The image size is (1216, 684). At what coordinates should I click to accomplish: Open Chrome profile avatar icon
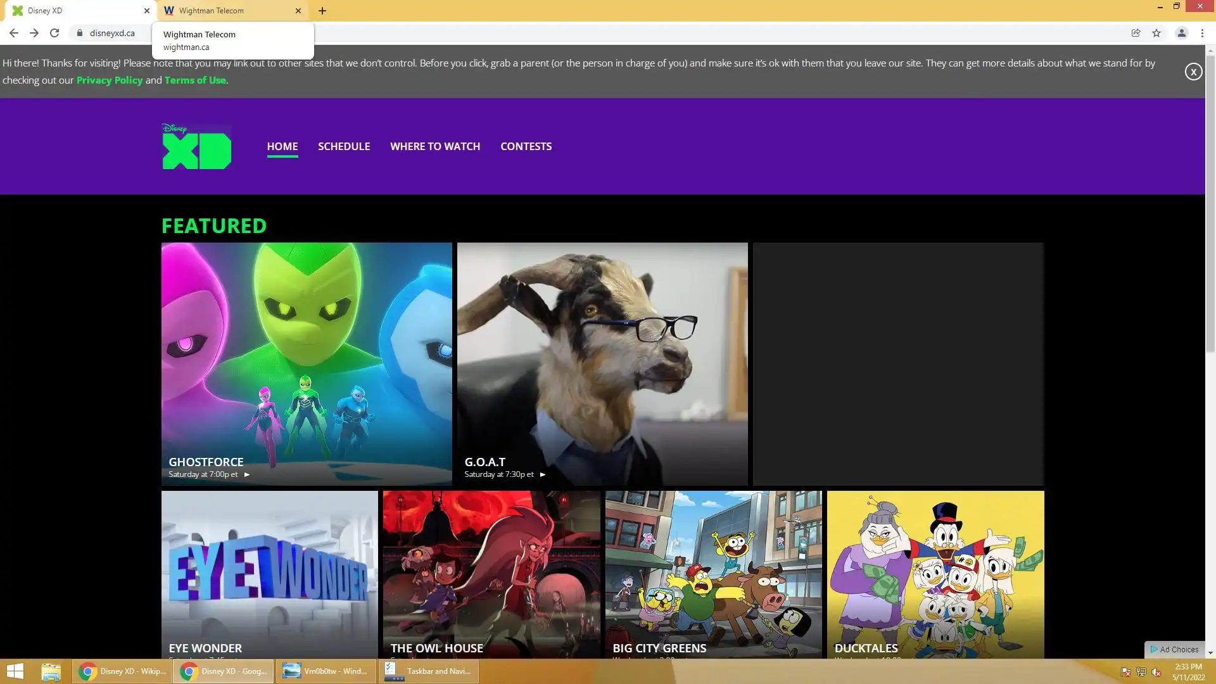(x=1181, y=33)
